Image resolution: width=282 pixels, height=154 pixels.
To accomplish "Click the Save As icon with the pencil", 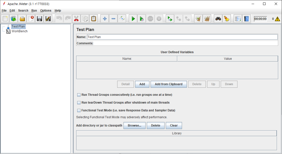I will 48,19.
